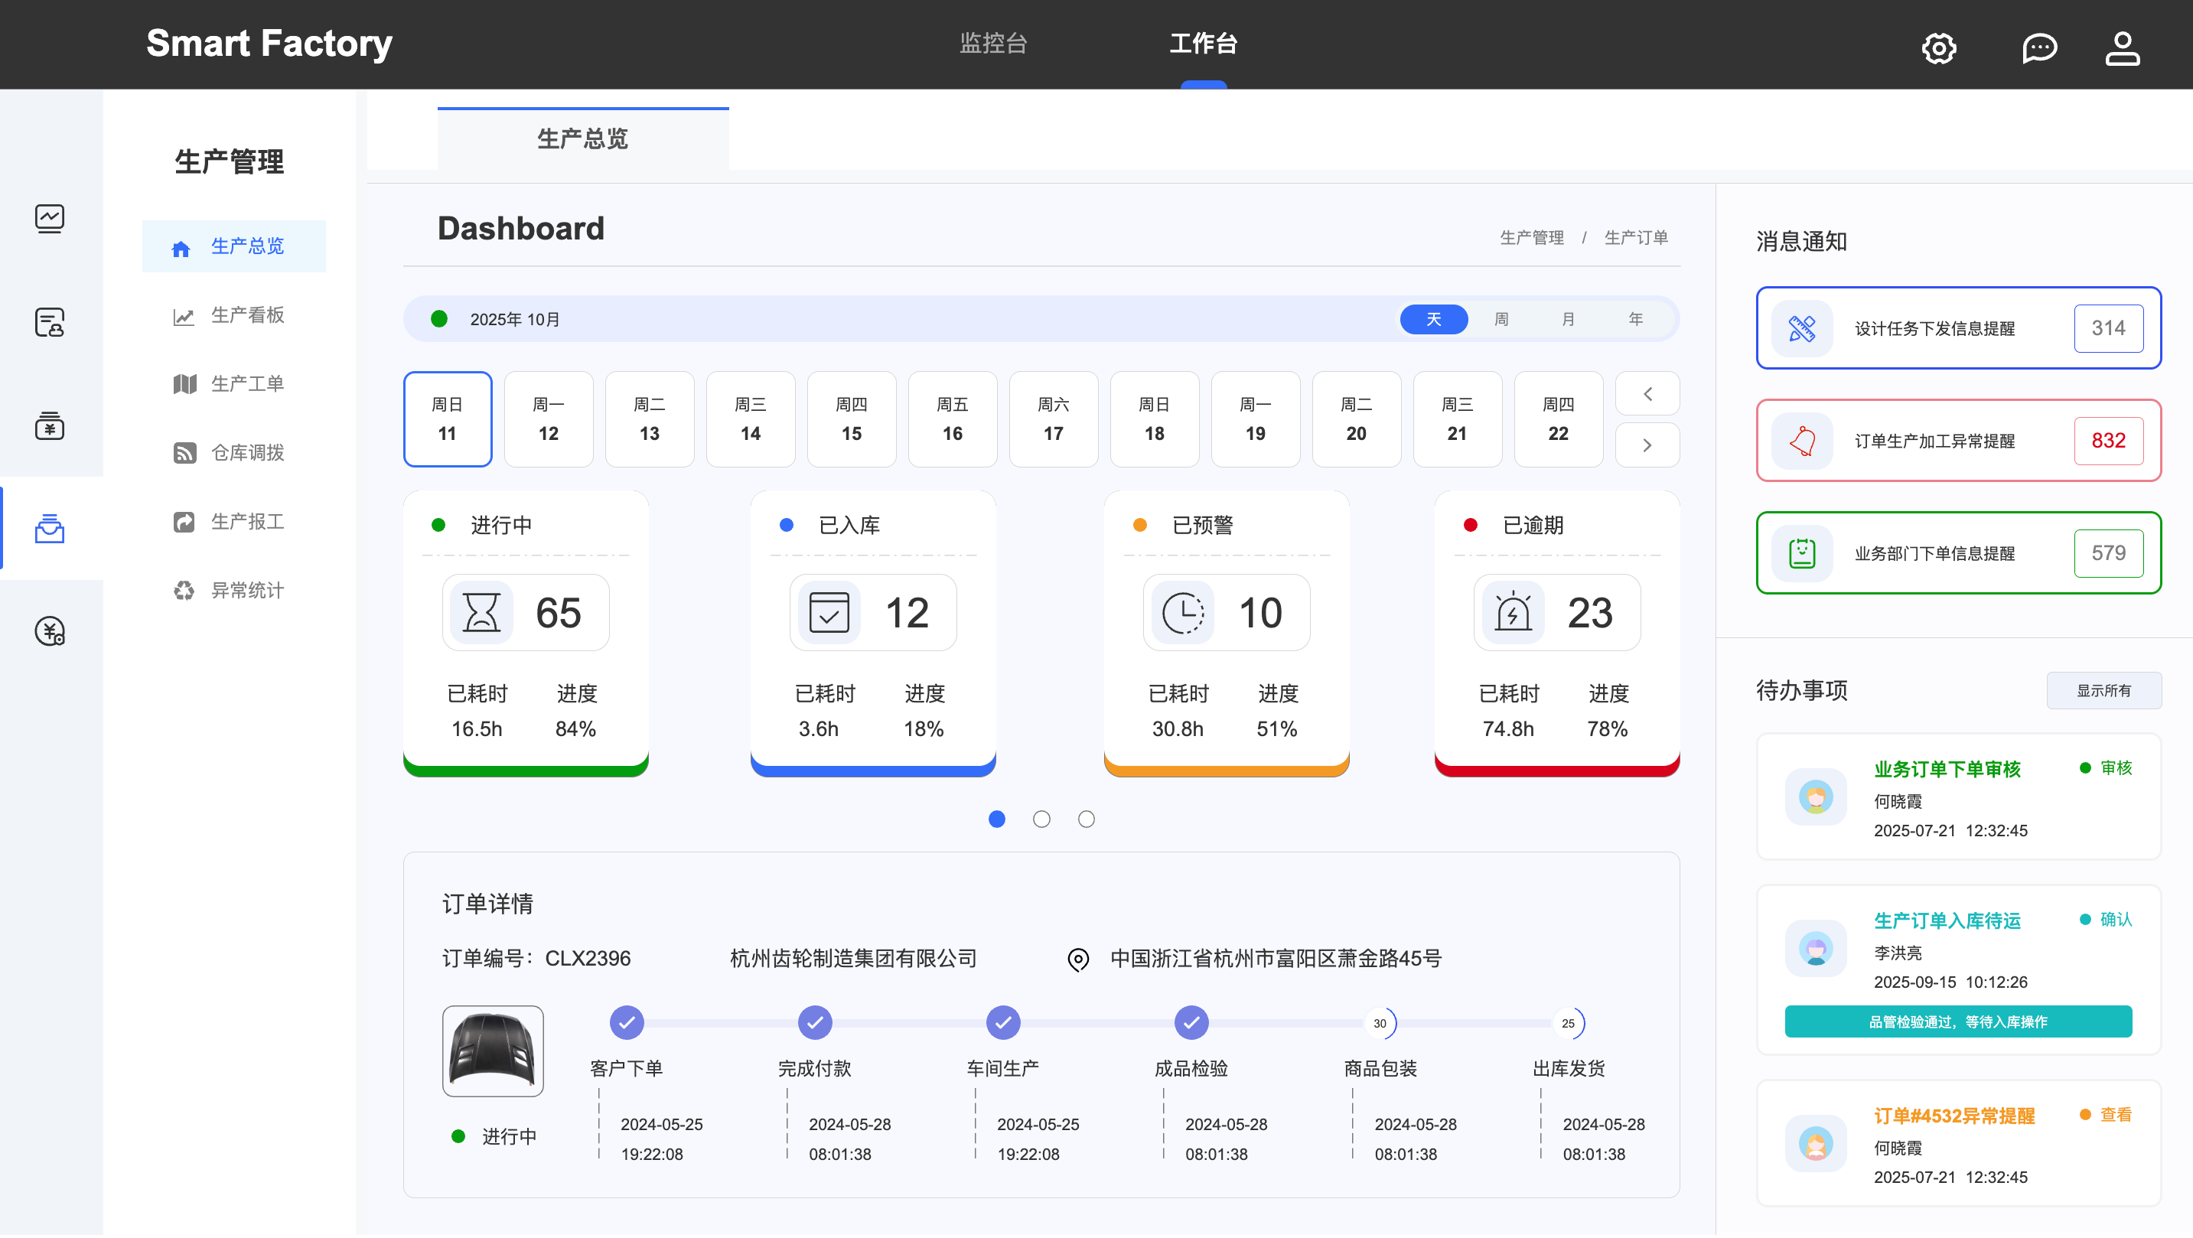Go to the previous dates chevron
This screenshot has width=2193, height=1238.
pyautogui.click(x=1647, y=394)
